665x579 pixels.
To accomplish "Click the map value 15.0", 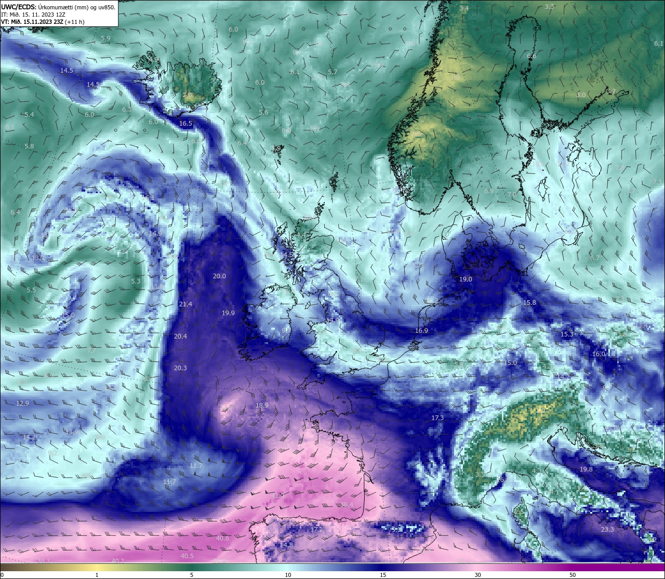I will pos(511,362).
